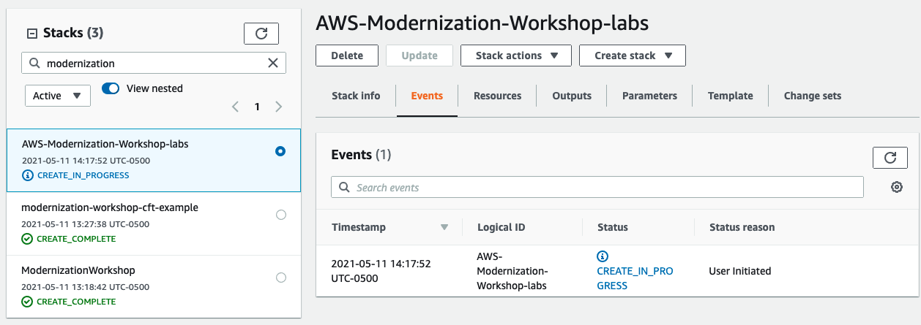Select ModernizationWorkshop radio button

coord(281,278)
